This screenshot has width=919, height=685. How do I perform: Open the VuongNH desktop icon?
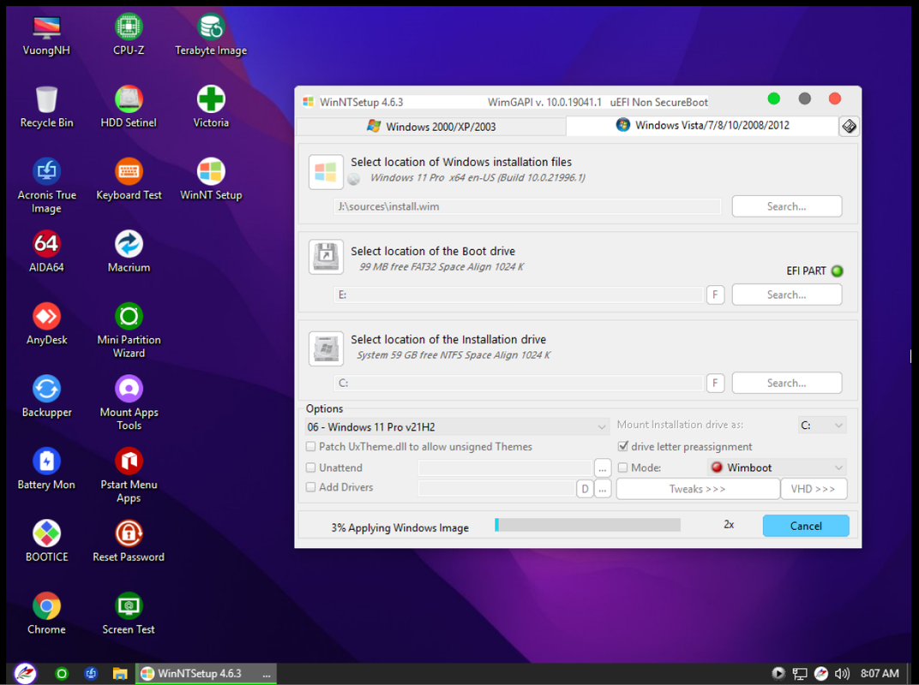(46, 35)
